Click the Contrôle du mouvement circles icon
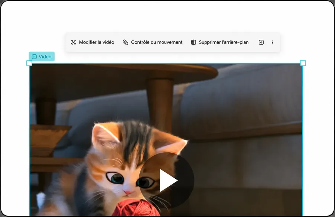This screenshot has height=217, width=335. [x=126, y=42]
